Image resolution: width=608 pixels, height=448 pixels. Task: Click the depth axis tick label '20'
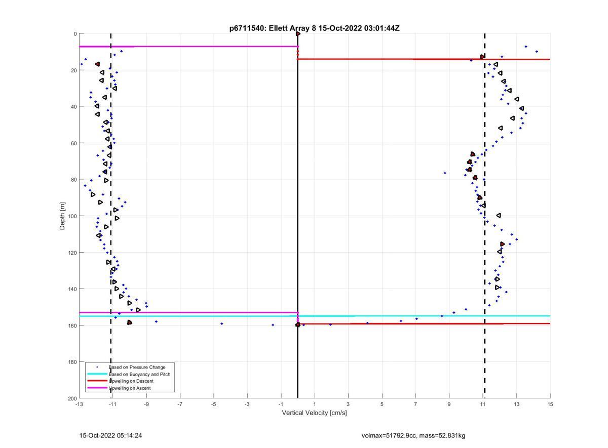(73, 70)
